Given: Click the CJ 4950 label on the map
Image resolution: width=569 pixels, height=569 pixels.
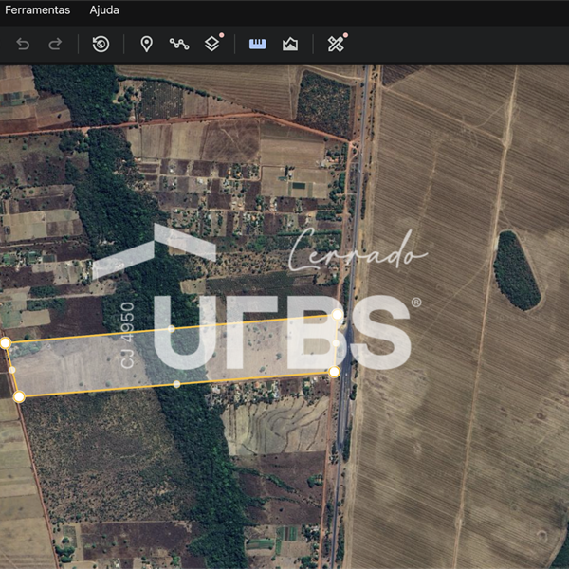Looking at the screenshot, I should [127, 335].
